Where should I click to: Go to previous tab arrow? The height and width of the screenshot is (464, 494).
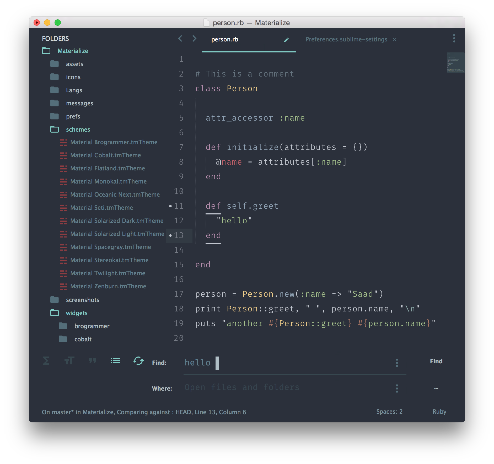[180, 39]
